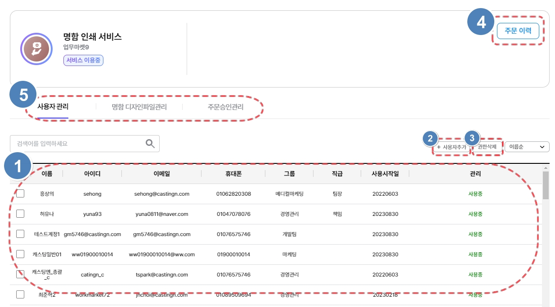
Task: Tick the 테스트계정1 row checkbox
Action: 20,234
